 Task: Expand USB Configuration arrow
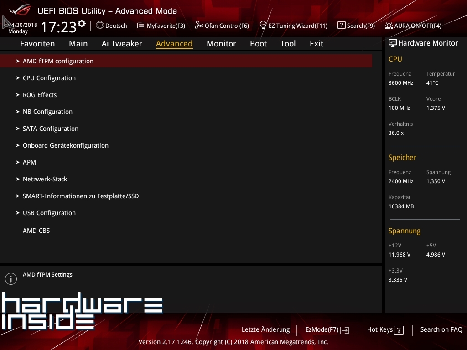(x=18, y=213)
